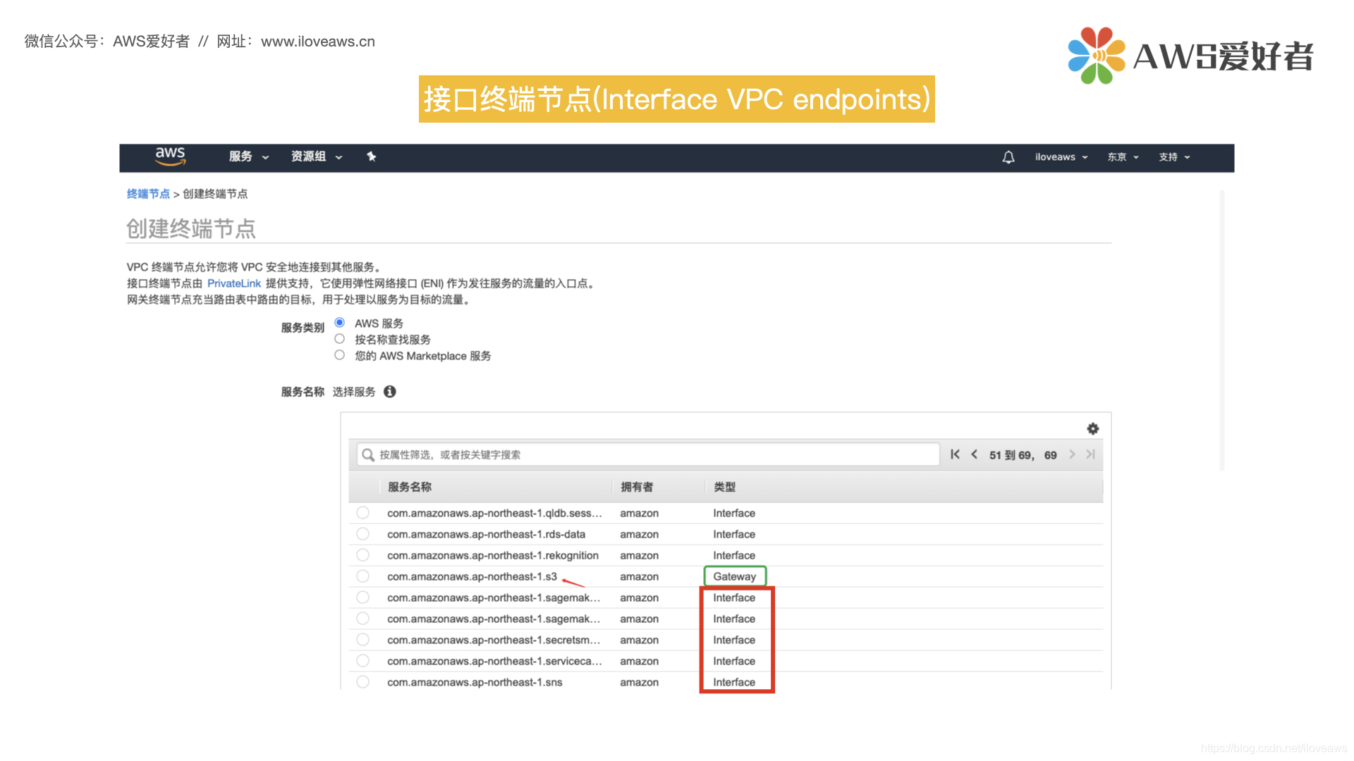Click the Gateway type cell

pyautogui.click(x=734, y=576)
